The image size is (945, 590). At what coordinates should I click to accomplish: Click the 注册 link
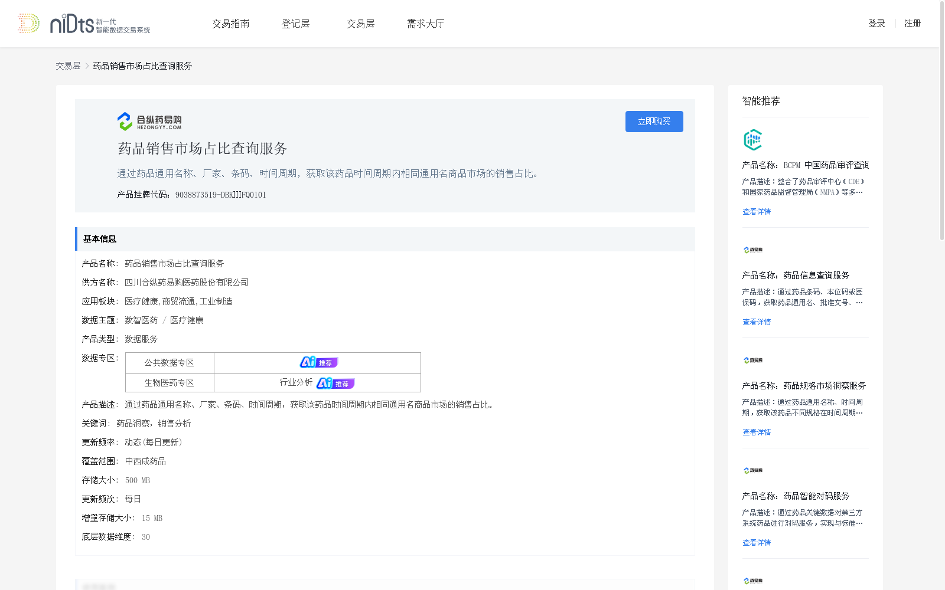[913, 24]
